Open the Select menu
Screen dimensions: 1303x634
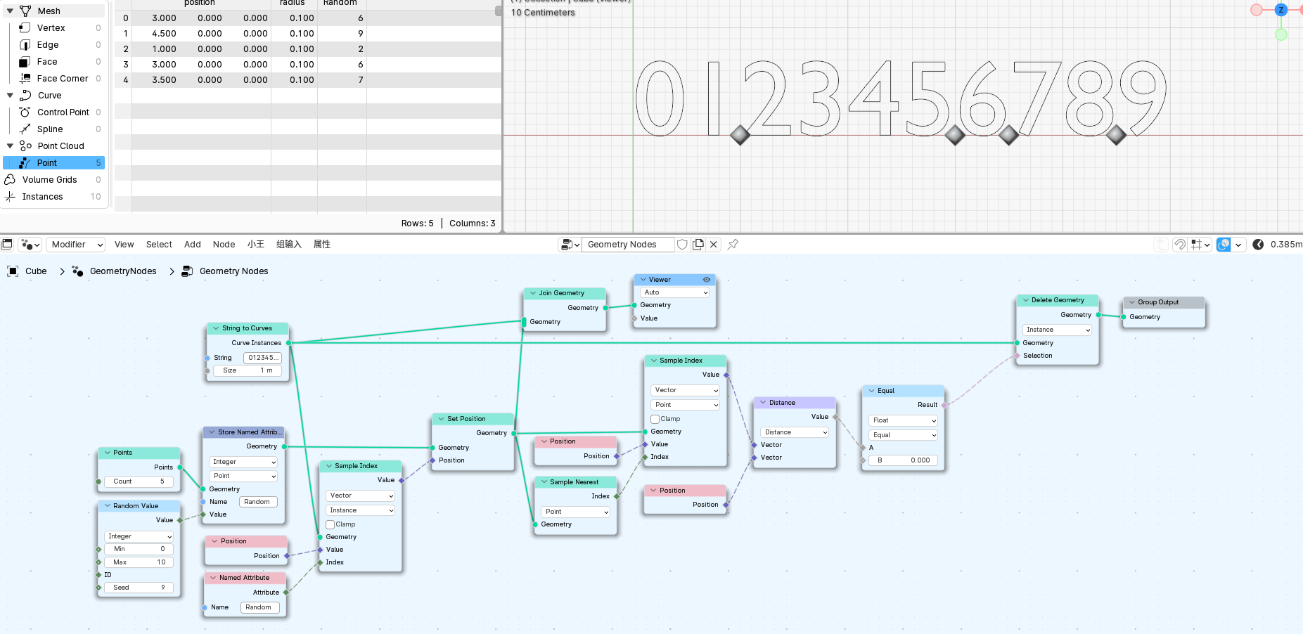click(159, 245)
